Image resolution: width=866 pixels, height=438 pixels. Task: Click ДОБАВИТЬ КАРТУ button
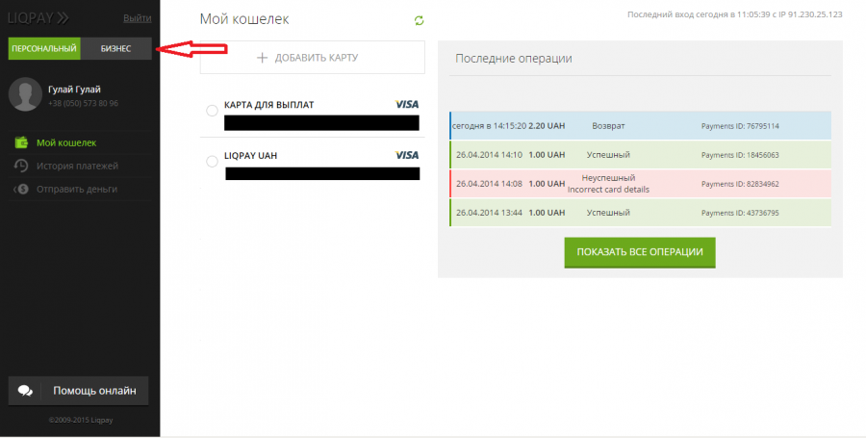(313, 58)
